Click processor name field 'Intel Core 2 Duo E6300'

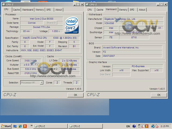pyautogui.click(x=42, y=19)
